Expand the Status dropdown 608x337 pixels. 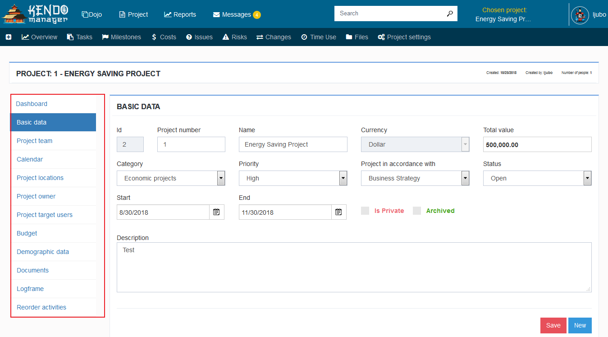click(x=587, y=178)
